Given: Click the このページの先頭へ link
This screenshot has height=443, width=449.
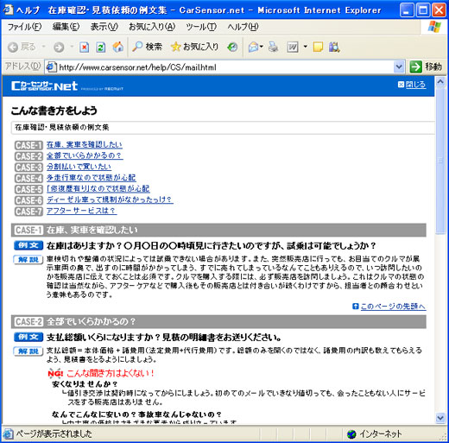Looking at the screenshot, I should [x=393, y=307].
